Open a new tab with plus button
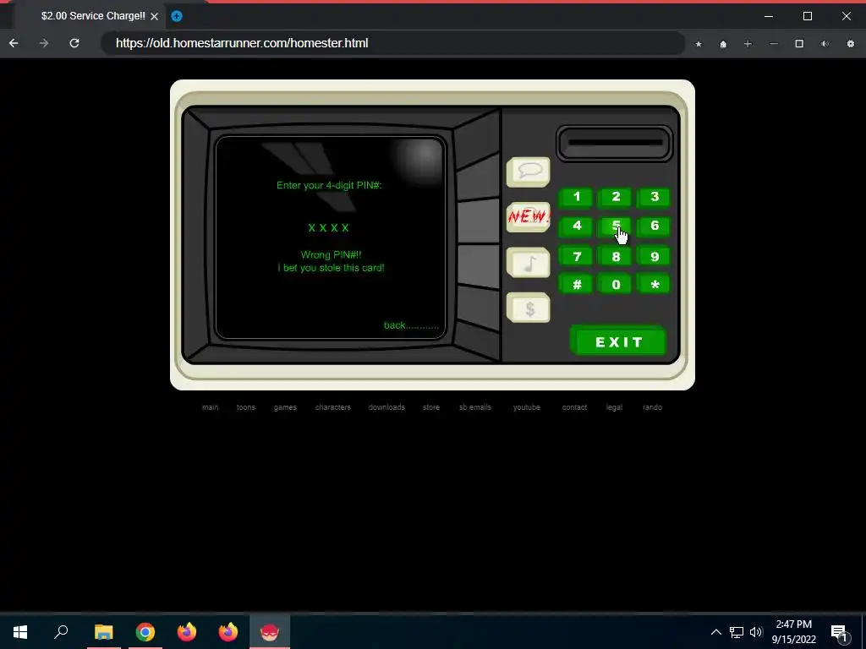The height and width of the screenshot is (649, 866). 177,16
